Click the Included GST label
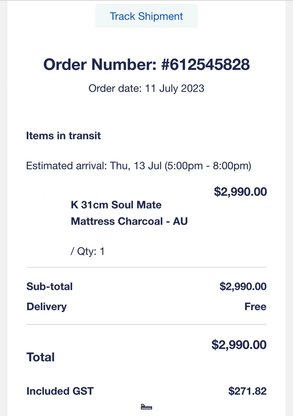The image size is (293, 416). click(60, 391)
